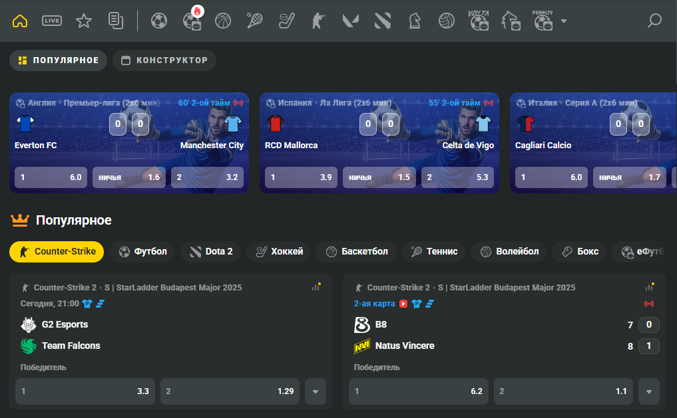Bet on draw at 1.5 odds
Screen dimensions: 677x418
click(379, 177)
